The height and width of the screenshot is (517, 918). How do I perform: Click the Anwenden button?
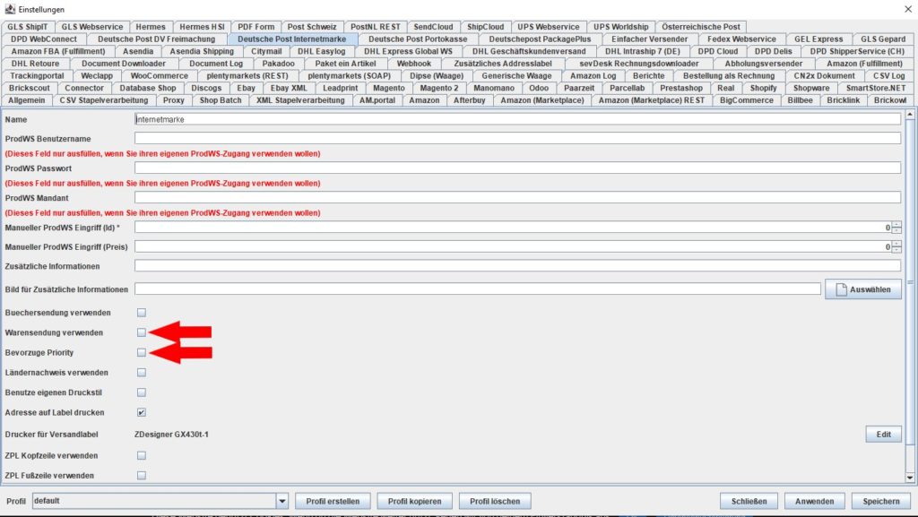pos(814,501)
